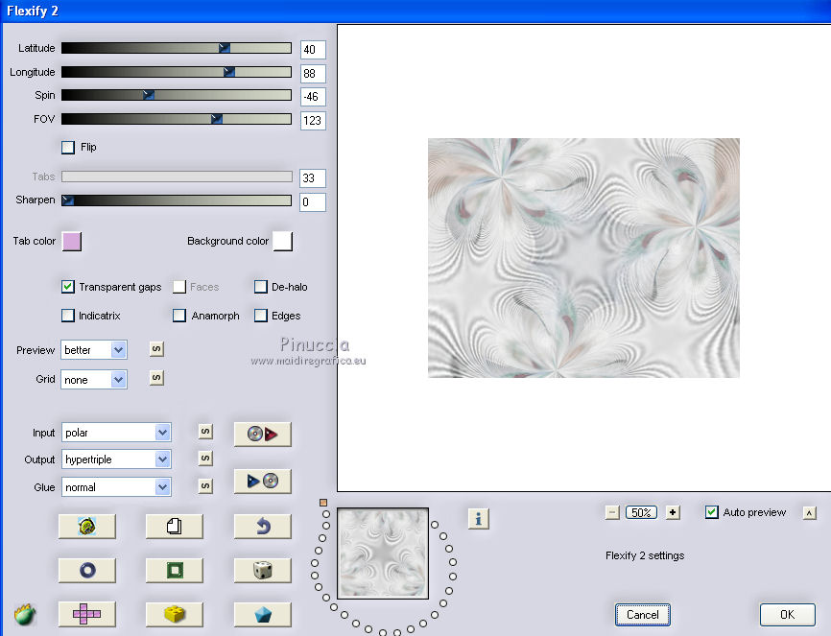Toggle the Faces checkbox
Viewport: 831px width, 636px height.
[179, 287]
